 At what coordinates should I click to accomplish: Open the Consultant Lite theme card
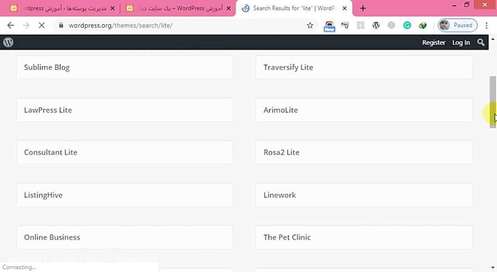[125, 152]
